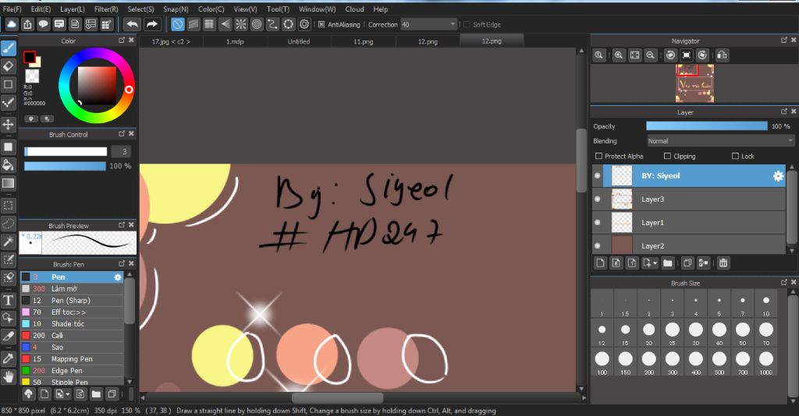Enable Clipping checkbox

click(667, 156)
